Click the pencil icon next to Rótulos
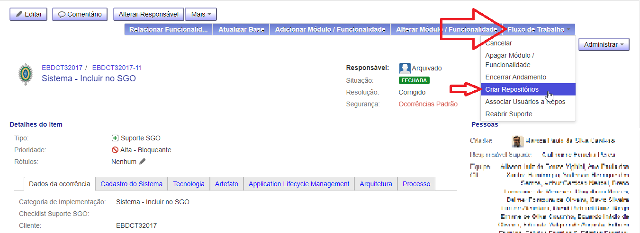This screenshot has width=640, height=233. (x=143, y=162)
